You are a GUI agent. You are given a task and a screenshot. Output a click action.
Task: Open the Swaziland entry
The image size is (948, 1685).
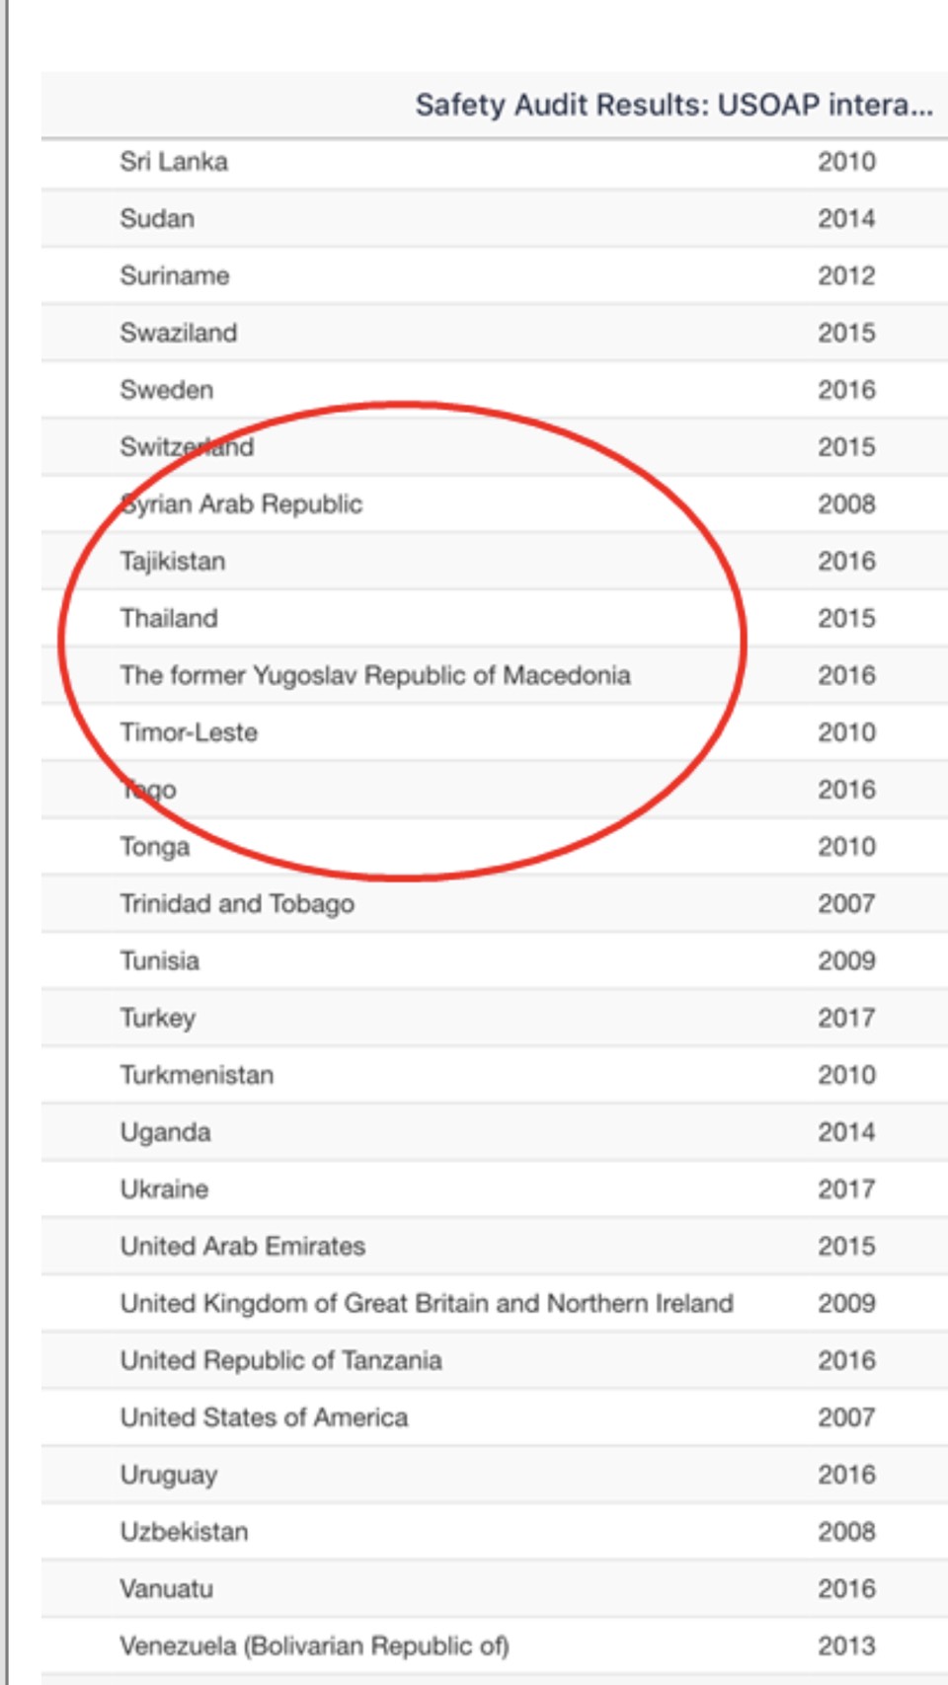(x=179, y=333)
